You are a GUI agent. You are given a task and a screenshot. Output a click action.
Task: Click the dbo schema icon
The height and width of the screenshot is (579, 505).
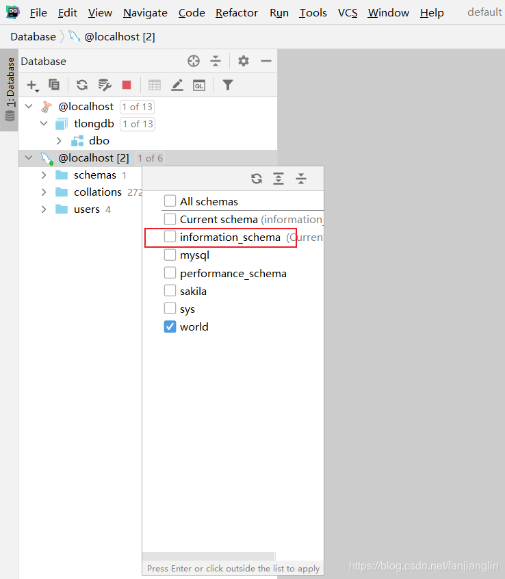[x=77, y=141]
